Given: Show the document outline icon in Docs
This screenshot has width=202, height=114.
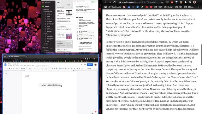Looking at the screenshot, I should (6, 73).
